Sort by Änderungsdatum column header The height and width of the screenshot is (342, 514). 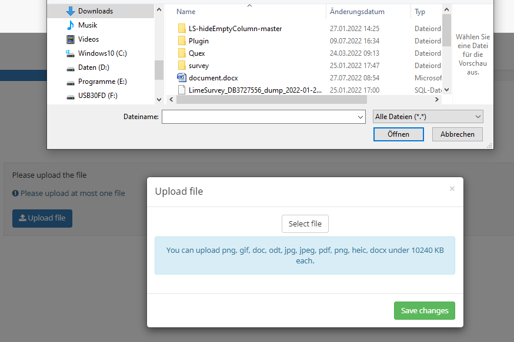tap(357, 12)
